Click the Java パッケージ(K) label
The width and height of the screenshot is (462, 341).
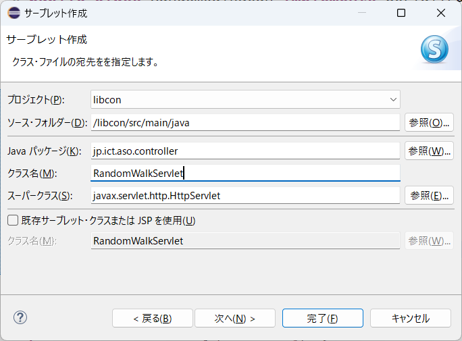[x=44, y=151]
